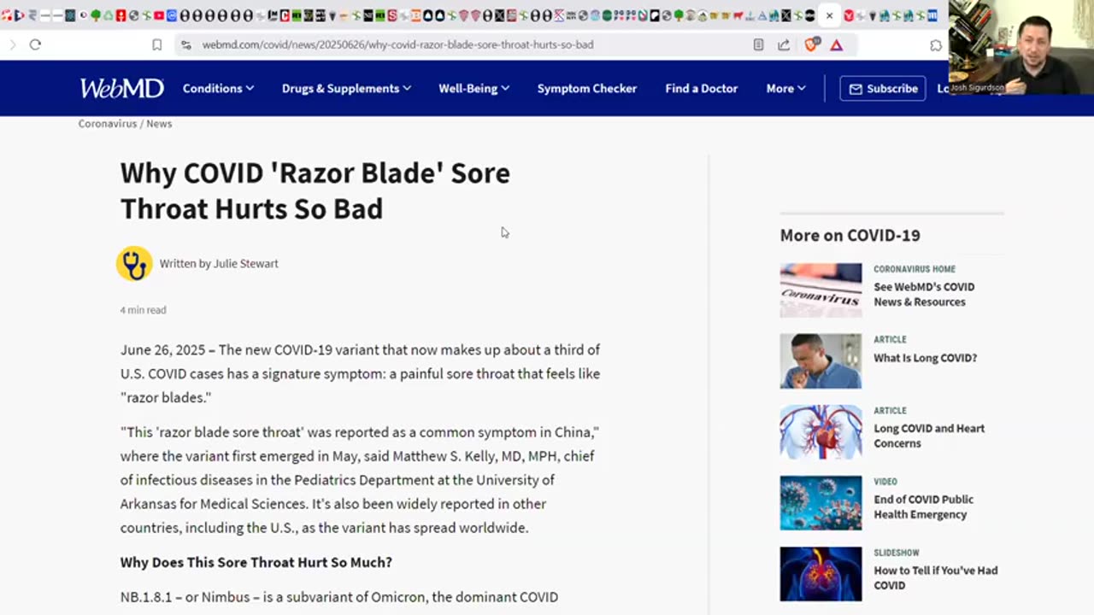Click 'More on COVID-19' sidebar heading
Screen dimensions: 1094x615
click(x=850, y=235)
